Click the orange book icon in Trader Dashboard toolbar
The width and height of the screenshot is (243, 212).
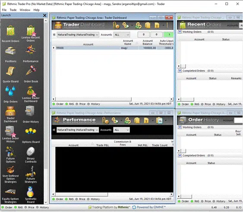coord(148,25)
